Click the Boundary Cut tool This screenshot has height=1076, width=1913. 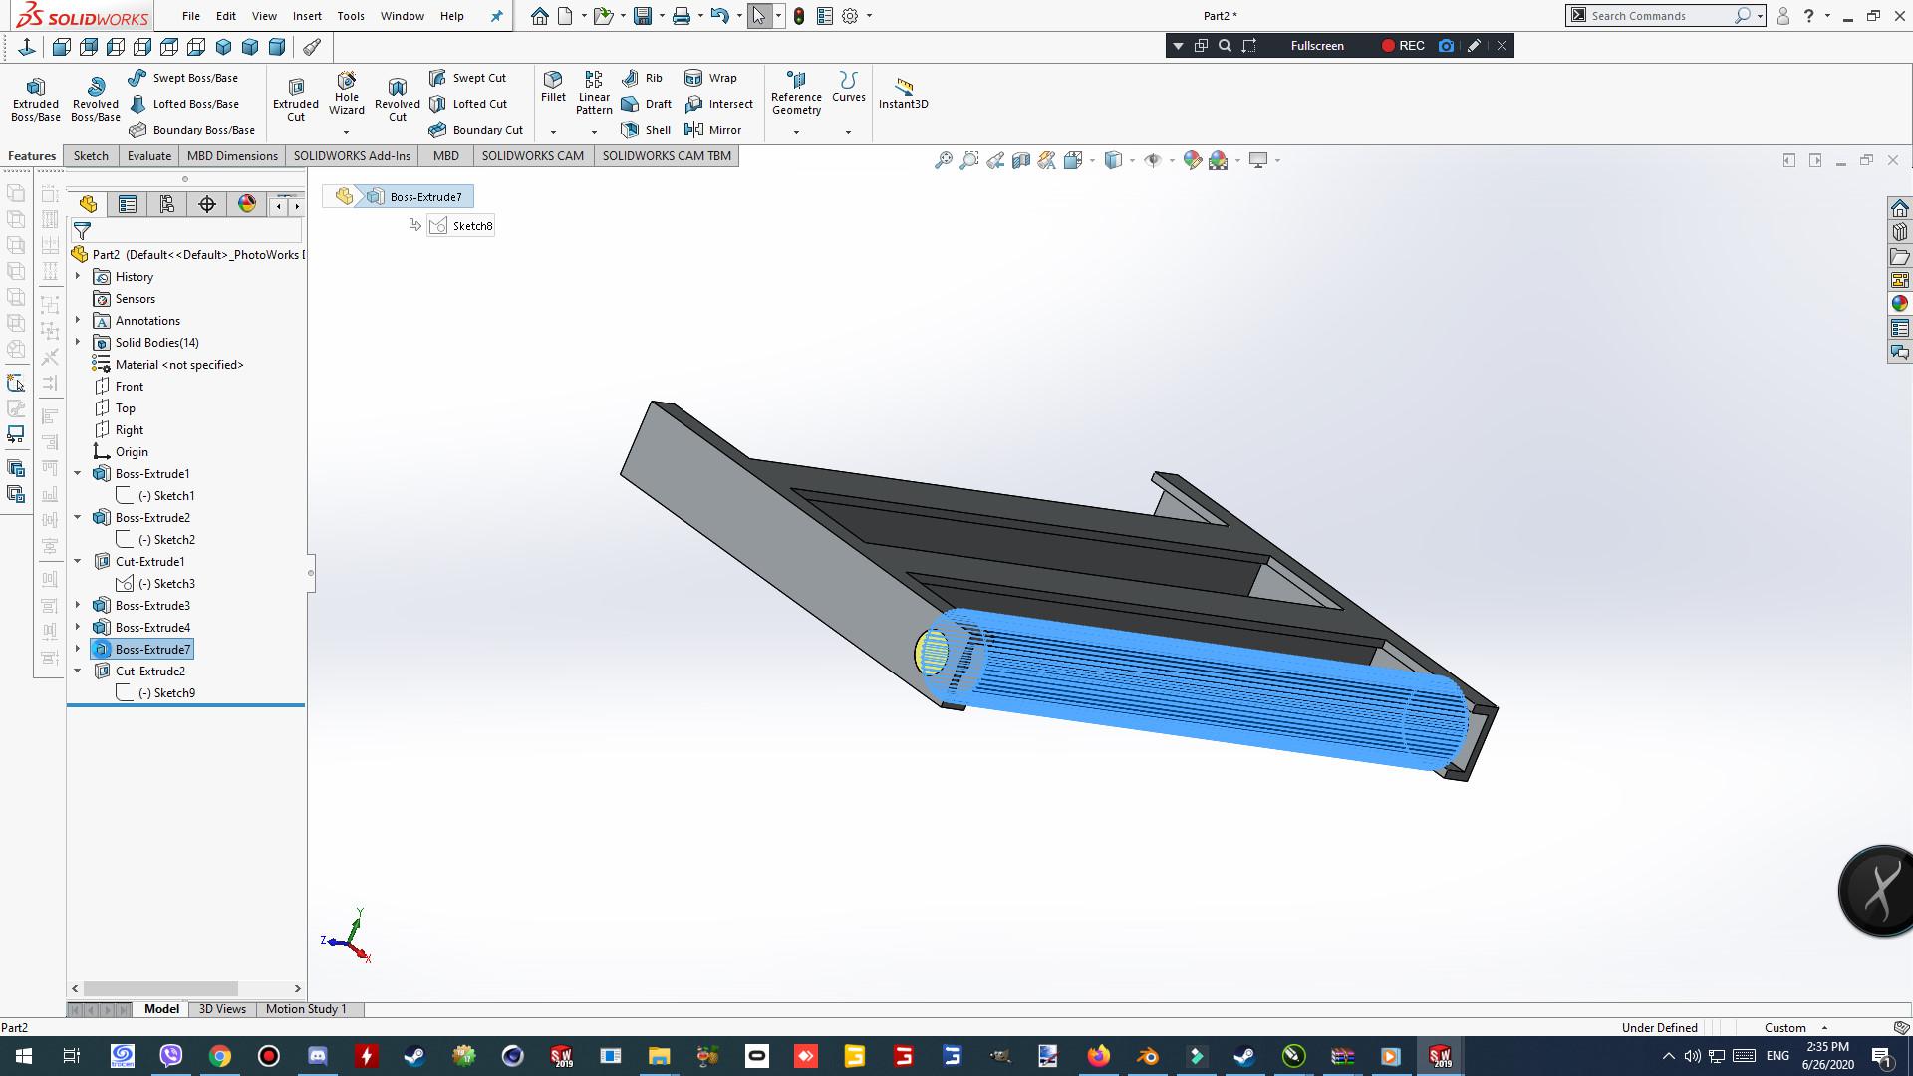[x=475, y=130]
